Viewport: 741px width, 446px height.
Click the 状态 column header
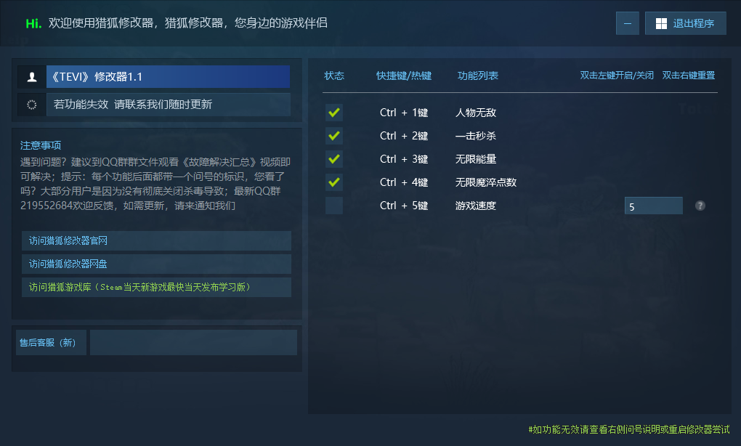click(x=334, y=76)
